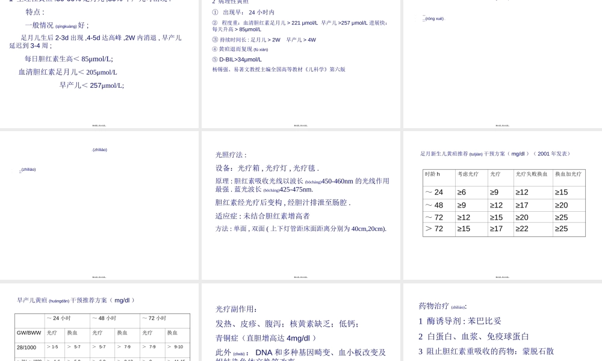Viewport: 602px width, 361px height.
Task: Click the footer link under the intervention table slide
Action: (x=502, y=277)
